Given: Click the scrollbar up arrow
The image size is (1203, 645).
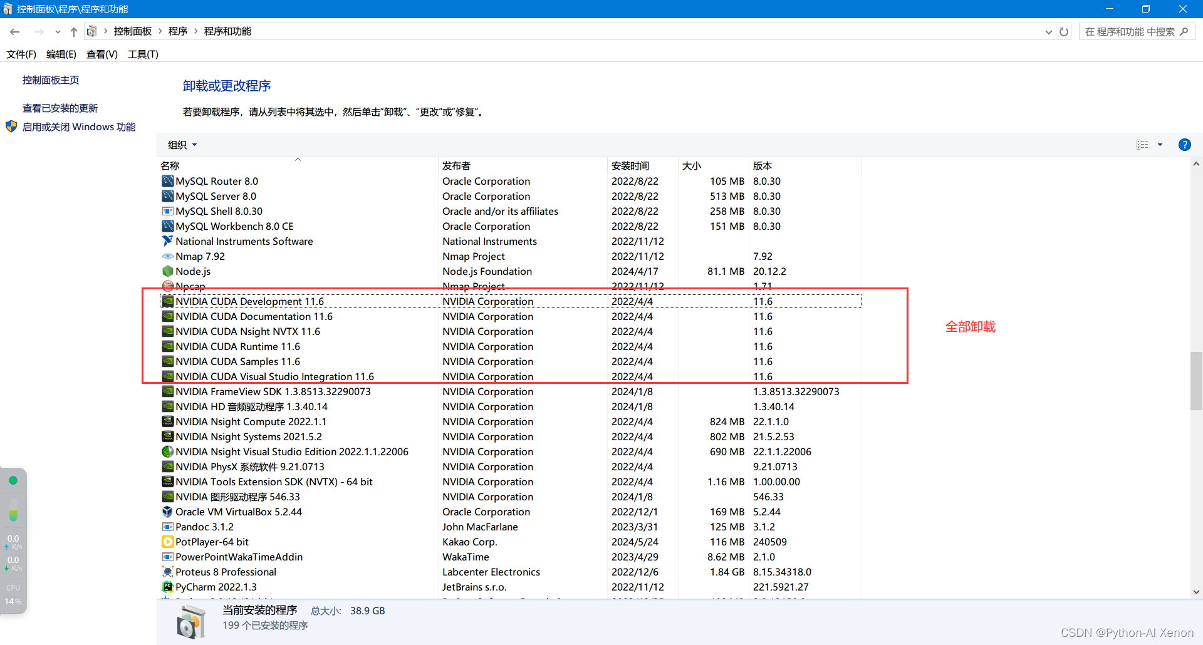Looking at the screenshot, I should click(x=1196, y=164).
